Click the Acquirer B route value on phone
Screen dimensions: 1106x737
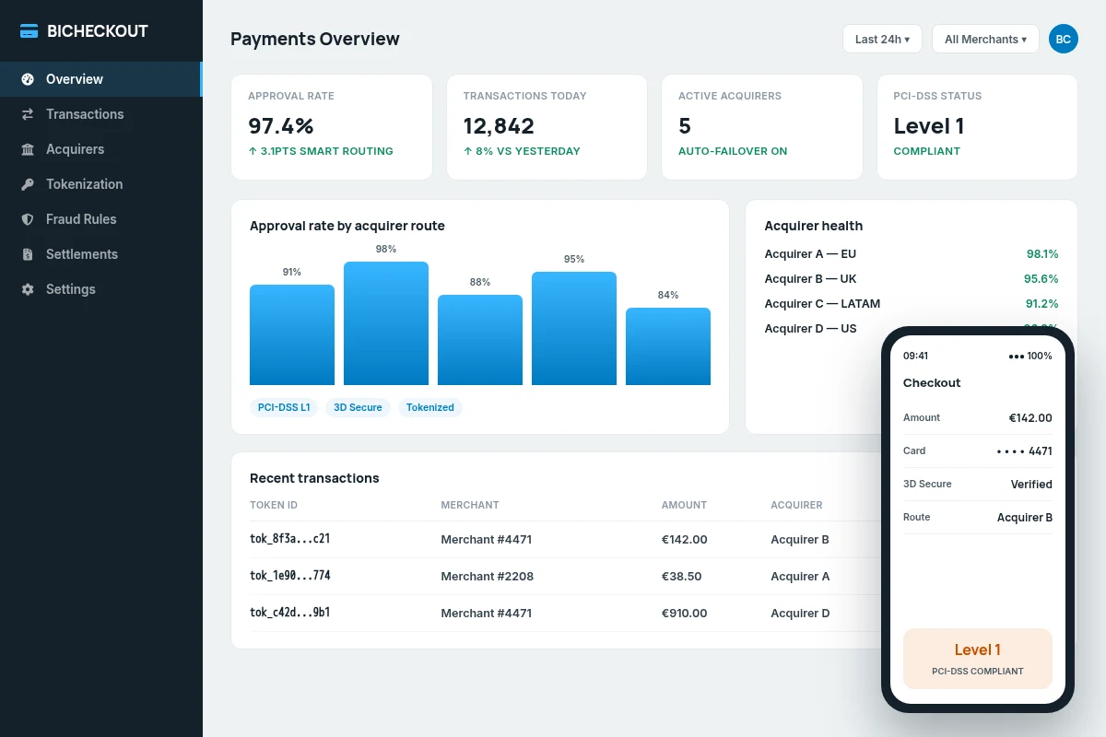pyautogui.click(x=1025, y=518)
